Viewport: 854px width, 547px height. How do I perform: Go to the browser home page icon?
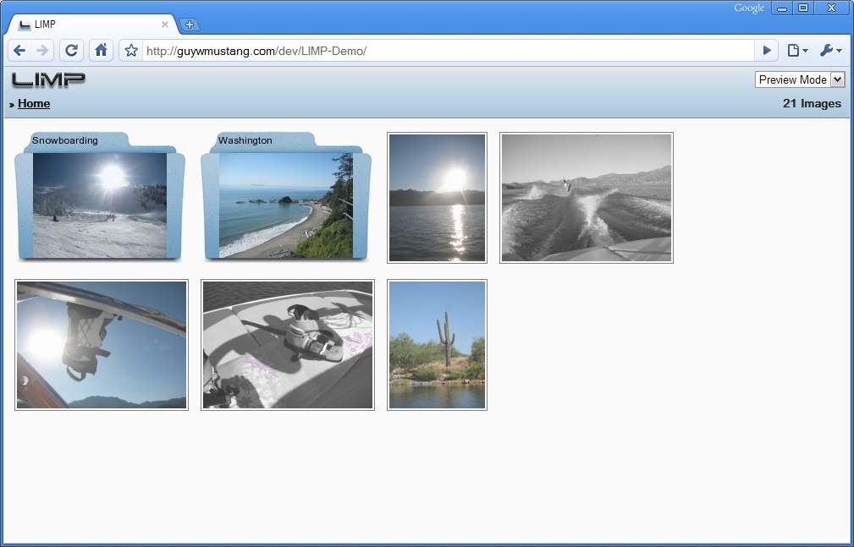pos(101,51)
